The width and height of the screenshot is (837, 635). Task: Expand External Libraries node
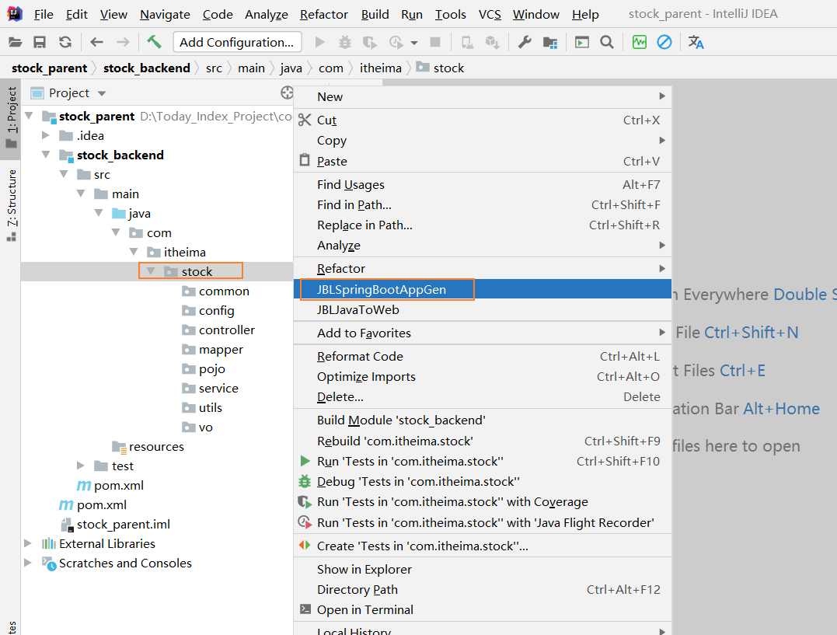tap(28, 543)
